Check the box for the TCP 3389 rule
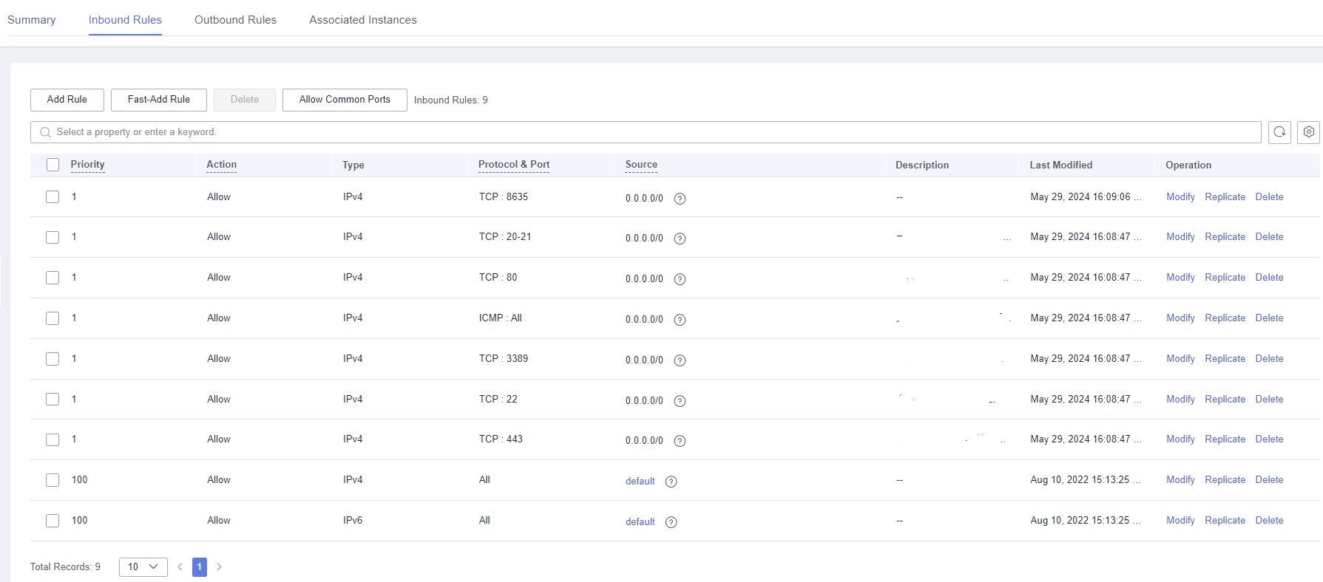Image resolution: width=1323 pixels, height=582 pixels. 53,359
